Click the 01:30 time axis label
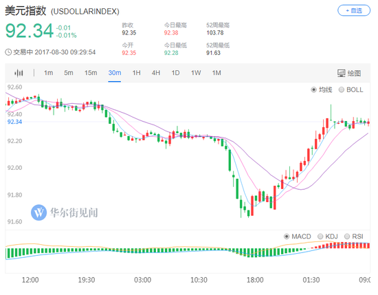This screenshot has width=378, height=295. (311, 280)
